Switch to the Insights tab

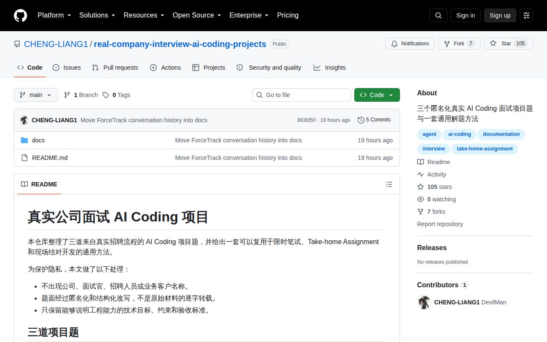click(x=329, y=68)
